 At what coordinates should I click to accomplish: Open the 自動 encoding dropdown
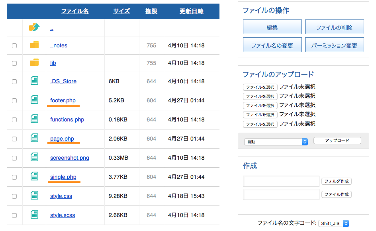[x=276, y=142]
